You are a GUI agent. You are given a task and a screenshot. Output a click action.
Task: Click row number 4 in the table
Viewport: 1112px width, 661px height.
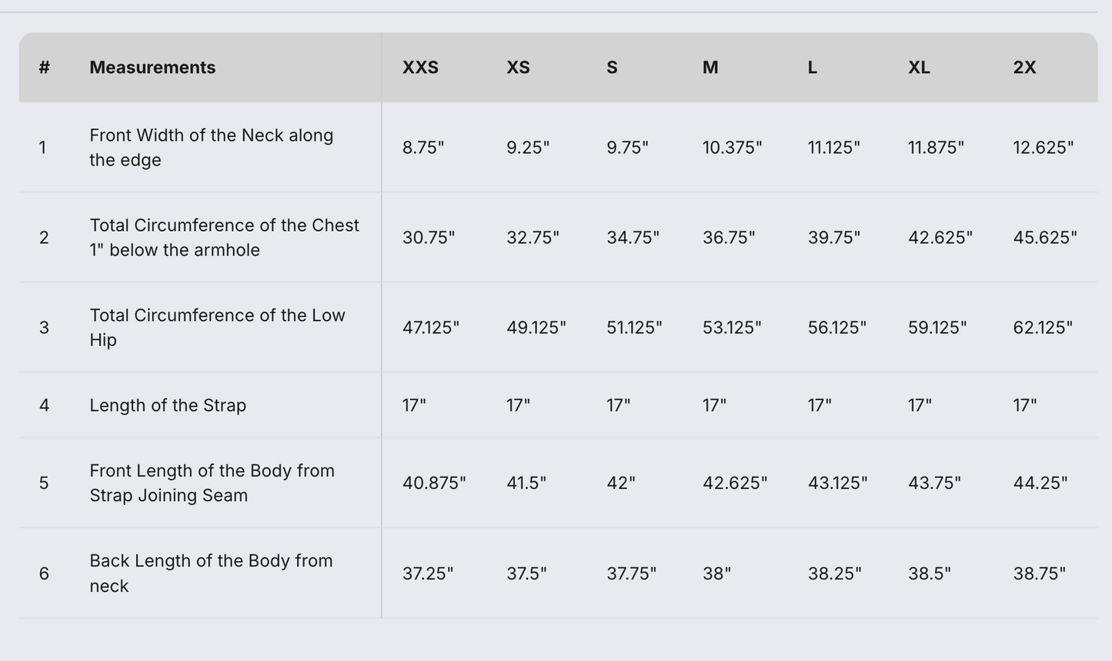(x=44, y=406)
